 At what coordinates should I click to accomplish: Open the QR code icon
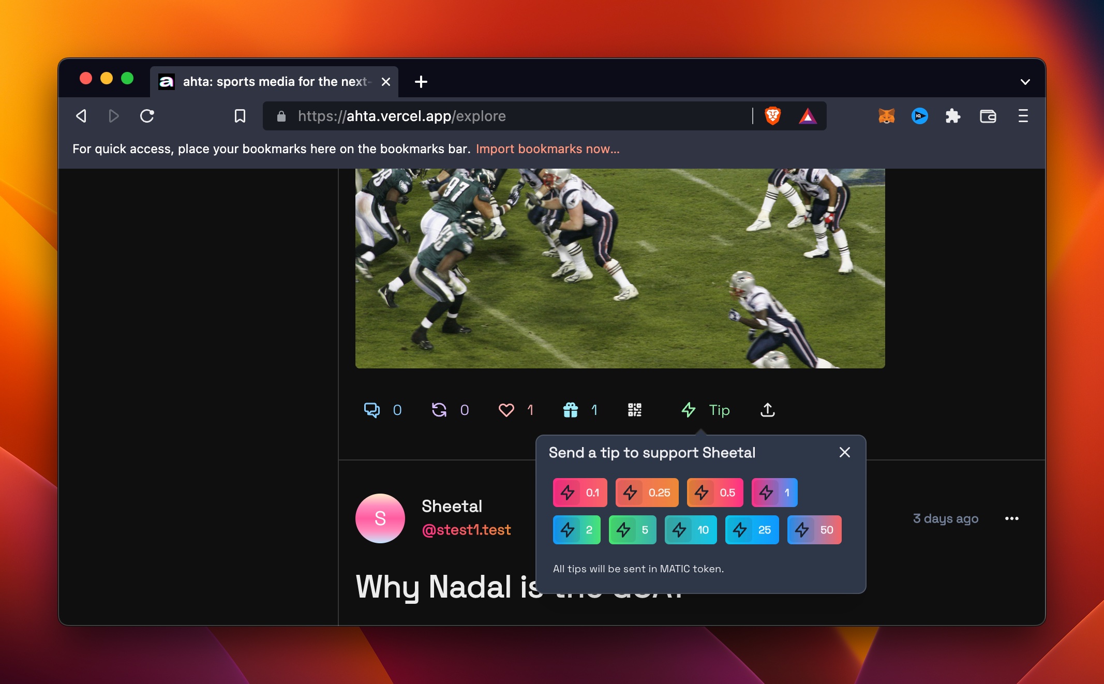[x=635, y=410]
